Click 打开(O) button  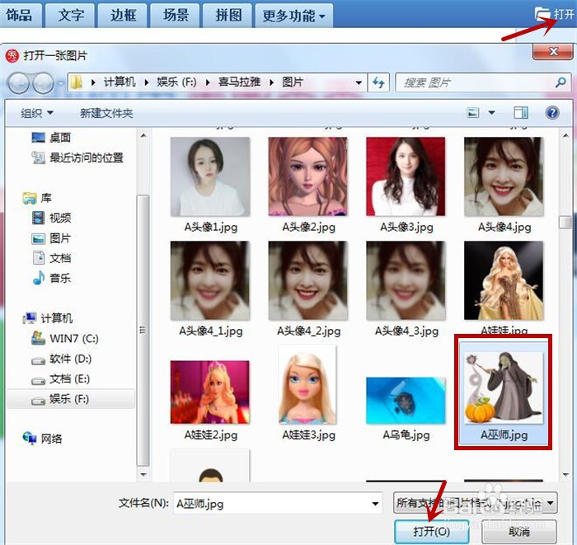(x=431, y=531)
